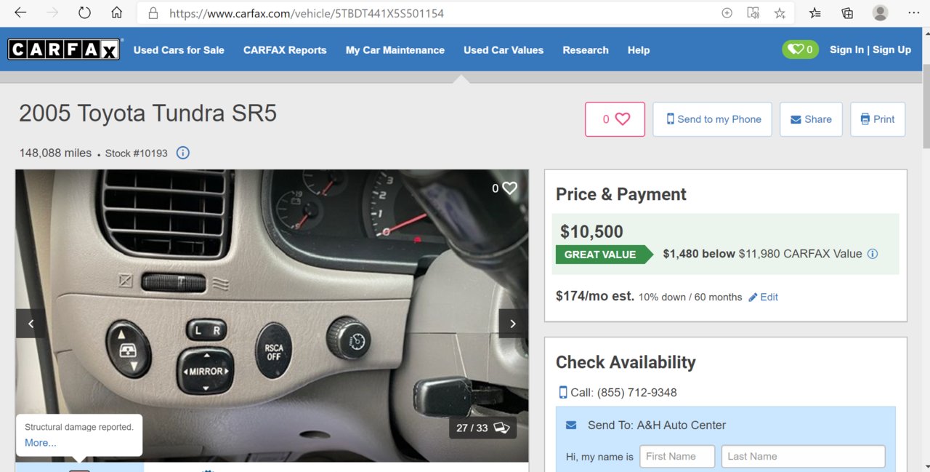Click the dashboard vehicle photo

[x=272, y=316]
